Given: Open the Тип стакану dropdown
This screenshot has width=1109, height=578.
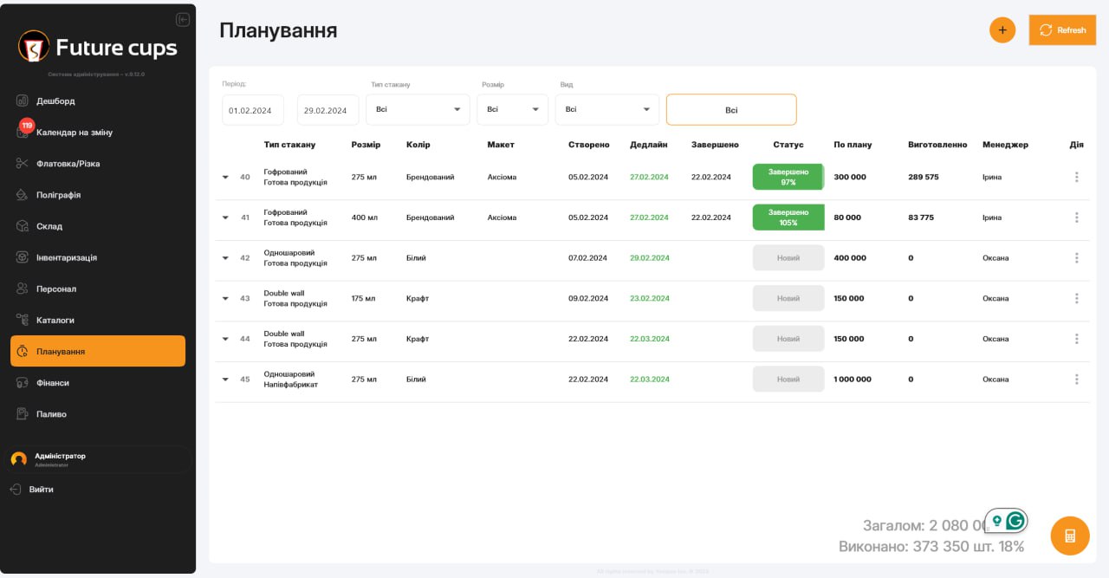Looking at the screenshot, I should (x=418, y=109).
